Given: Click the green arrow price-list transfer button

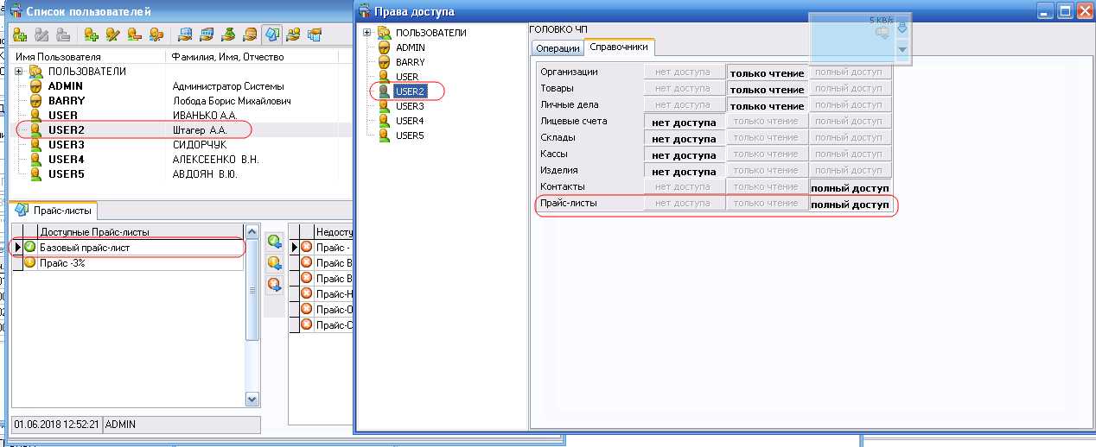Looking at the screenshot, I should [x=275, y=242].
